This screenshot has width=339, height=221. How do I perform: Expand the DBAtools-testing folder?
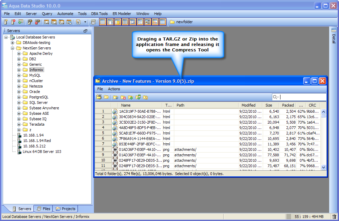click(x=13, y=43)
